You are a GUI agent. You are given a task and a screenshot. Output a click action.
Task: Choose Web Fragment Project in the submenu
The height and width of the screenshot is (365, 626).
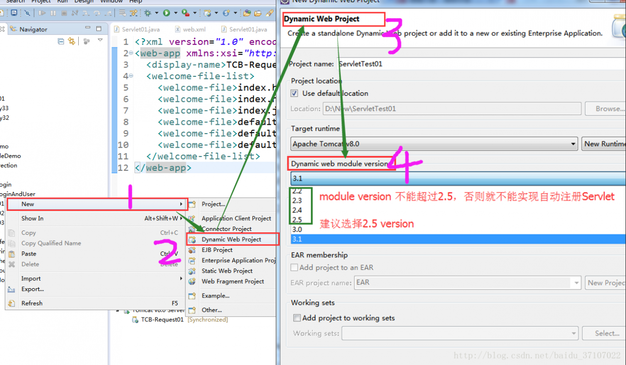[232, 281]
